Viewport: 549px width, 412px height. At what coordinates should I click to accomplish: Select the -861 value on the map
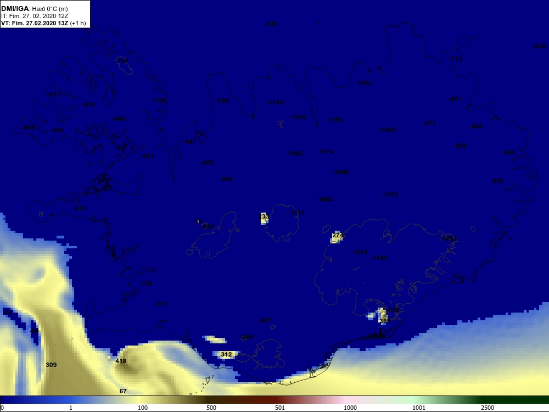pyautogui.click(x=455, y=99)
